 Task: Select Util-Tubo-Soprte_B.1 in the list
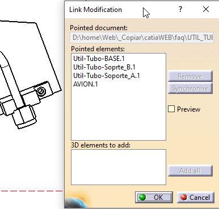[104, 67]
